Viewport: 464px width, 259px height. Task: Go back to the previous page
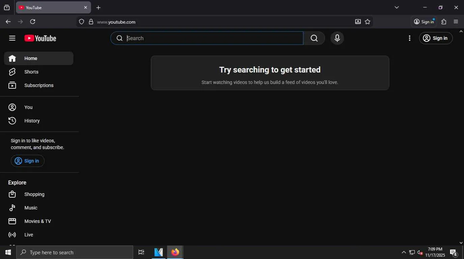[x=8, y=22]
